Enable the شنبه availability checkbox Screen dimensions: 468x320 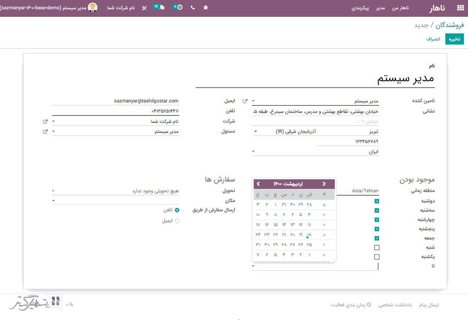377,247
